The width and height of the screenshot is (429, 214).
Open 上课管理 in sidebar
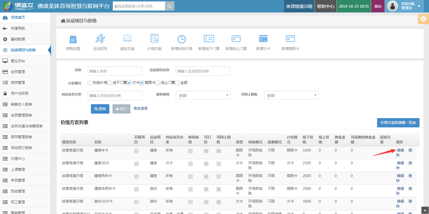pyautogui.click(x=25, y=170)
